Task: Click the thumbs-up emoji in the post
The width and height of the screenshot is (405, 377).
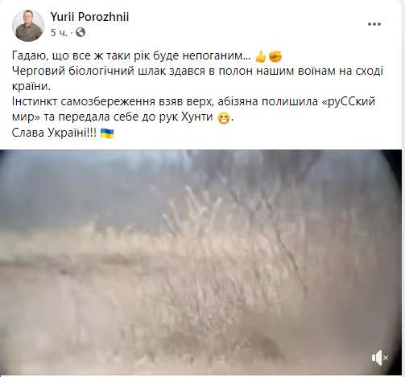Action: tap(260, 56)
